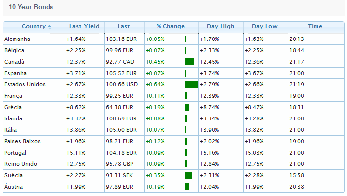The height and width of the screenshot is (196, 347).
Task: Click the Day High column header
Action: click(220, 26)
